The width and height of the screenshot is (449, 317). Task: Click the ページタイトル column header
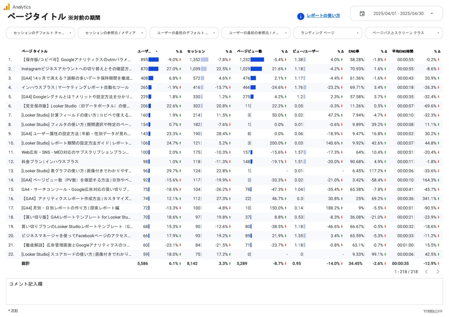(x=35, y=51)
